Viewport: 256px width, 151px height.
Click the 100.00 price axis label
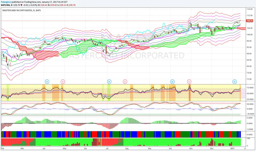pos(250,35)
